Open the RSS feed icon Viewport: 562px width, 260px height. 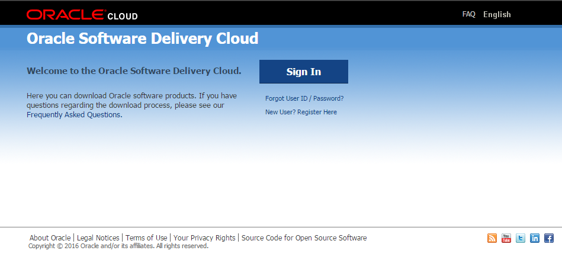[x=492, y=238]
